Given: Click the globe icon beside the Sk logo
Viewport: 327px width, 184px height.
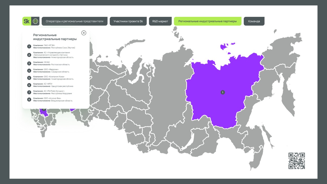Looking at the screenshot, I should click(x=35, y=21).
